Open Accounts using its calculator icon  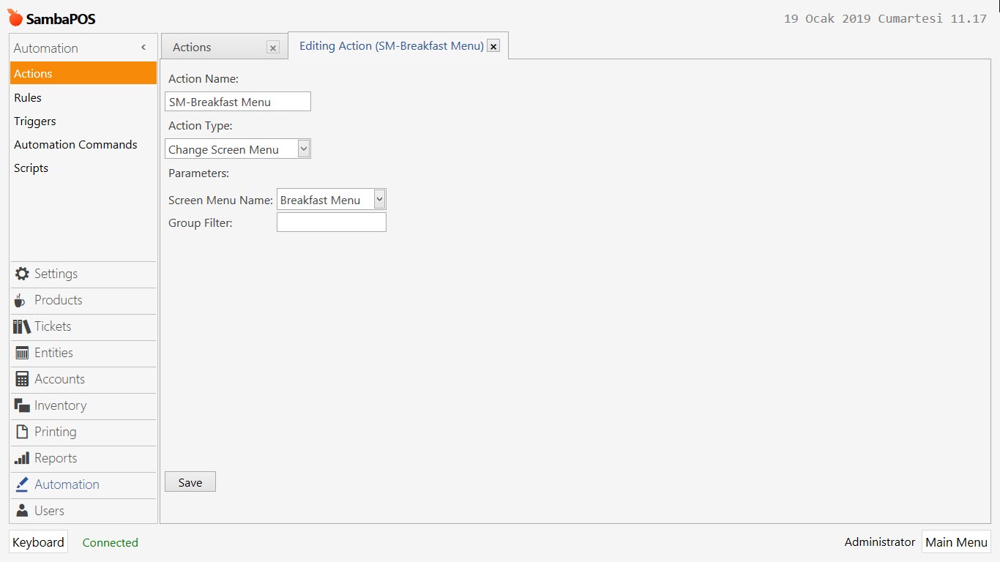pos(20,379)
